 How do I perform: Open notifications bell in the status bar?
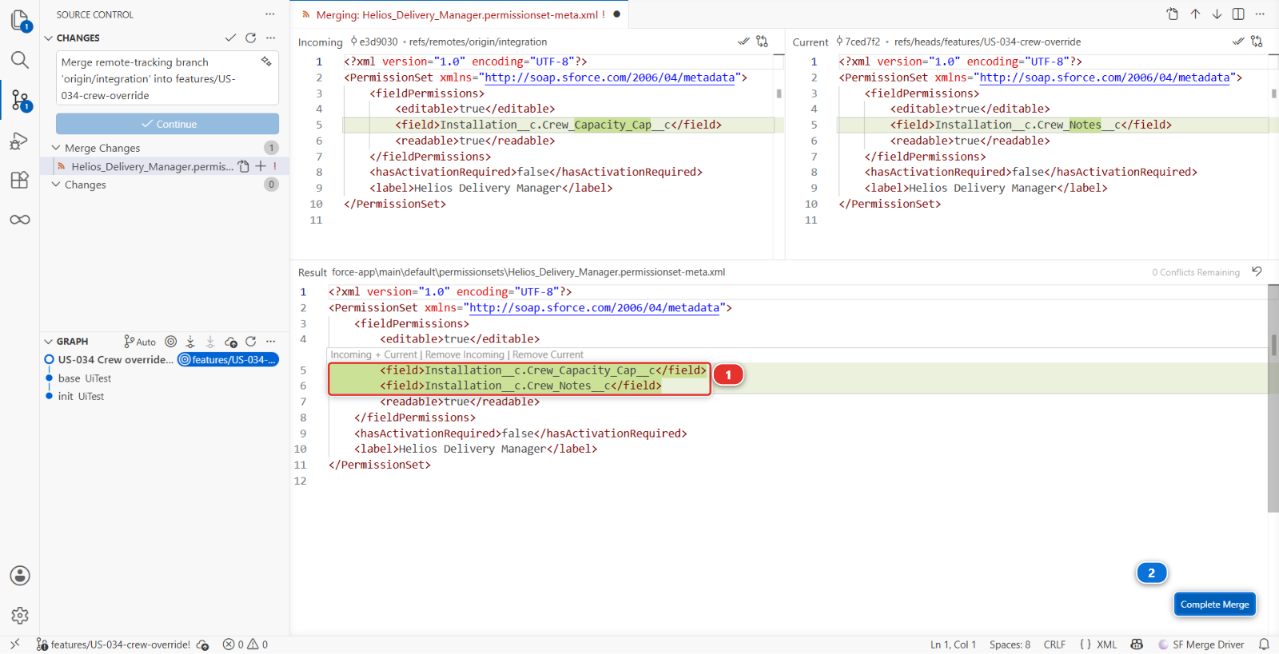(1264, 644)
